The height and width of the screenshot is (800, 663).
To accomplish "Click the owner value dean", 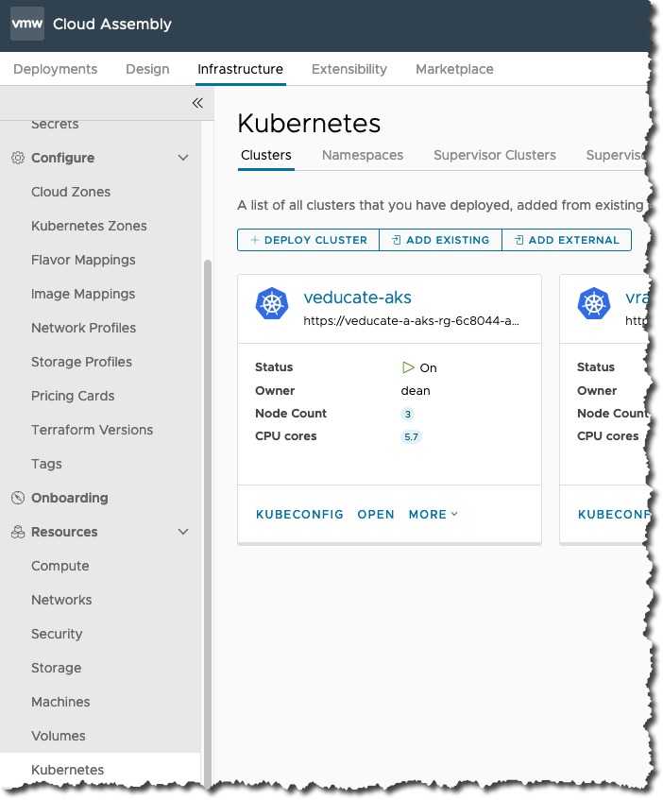I will pyautogui.click(x=416, y=391).
